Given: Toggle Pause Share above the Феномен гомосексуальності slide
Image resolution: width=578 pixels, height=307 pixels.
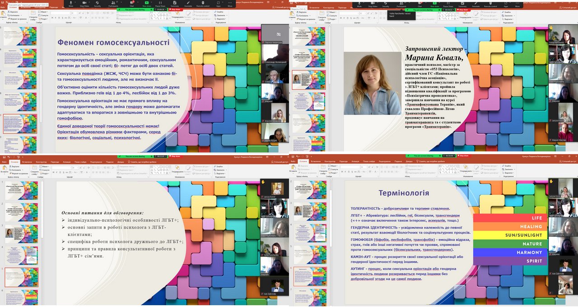Looking at the screenshot, I should [x=161, y=4].
